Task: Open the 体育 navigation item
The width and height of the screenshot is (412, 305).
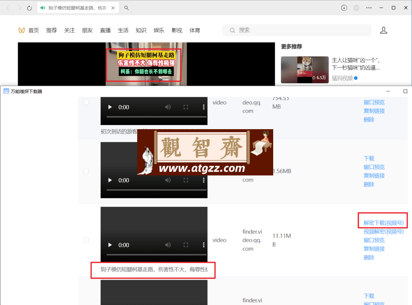Action: (x=195, y=31)
